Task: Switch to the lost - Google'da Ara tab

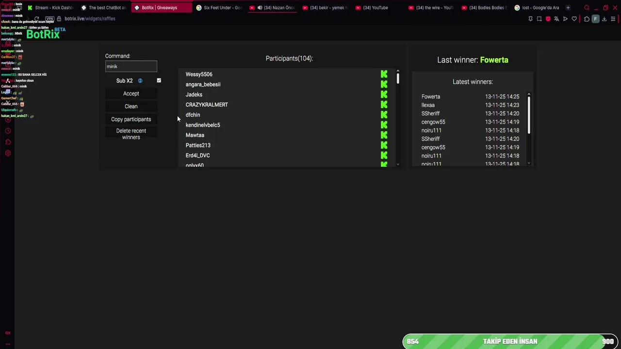Action: click(x=537, y=8)
